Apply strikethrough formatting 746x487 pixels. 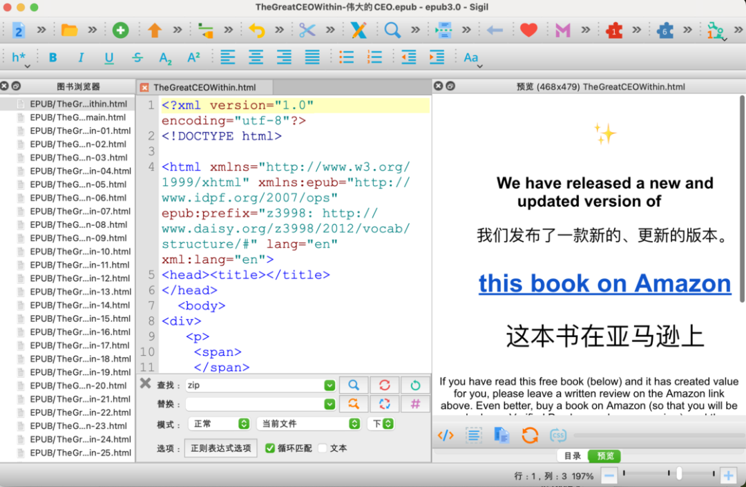137,57
